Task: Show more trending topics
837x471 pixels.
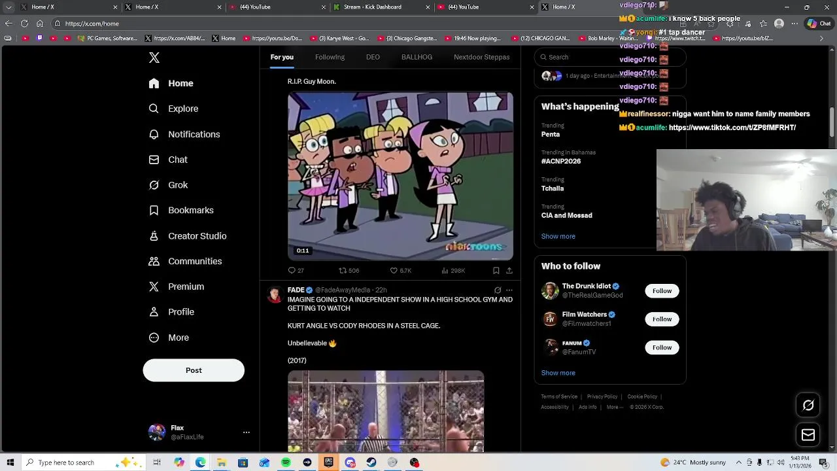Action: pyautogui.click(x=558, y=236)
